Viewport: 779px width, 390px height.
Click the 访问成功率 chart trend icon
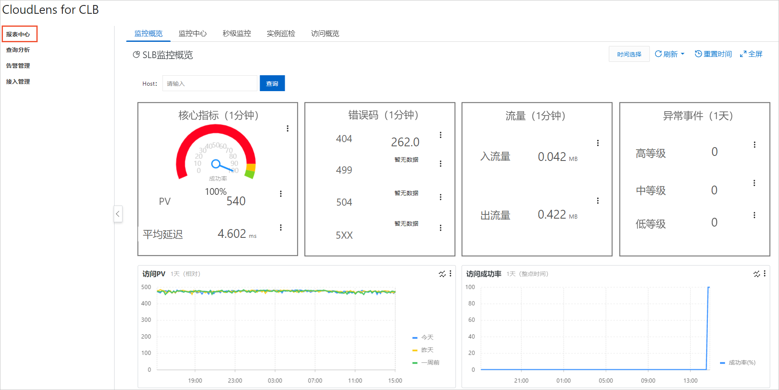coord(756,274)
